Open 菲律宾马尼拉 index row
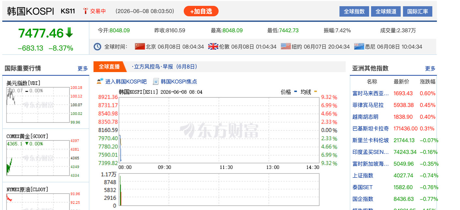 click(393, 105)
